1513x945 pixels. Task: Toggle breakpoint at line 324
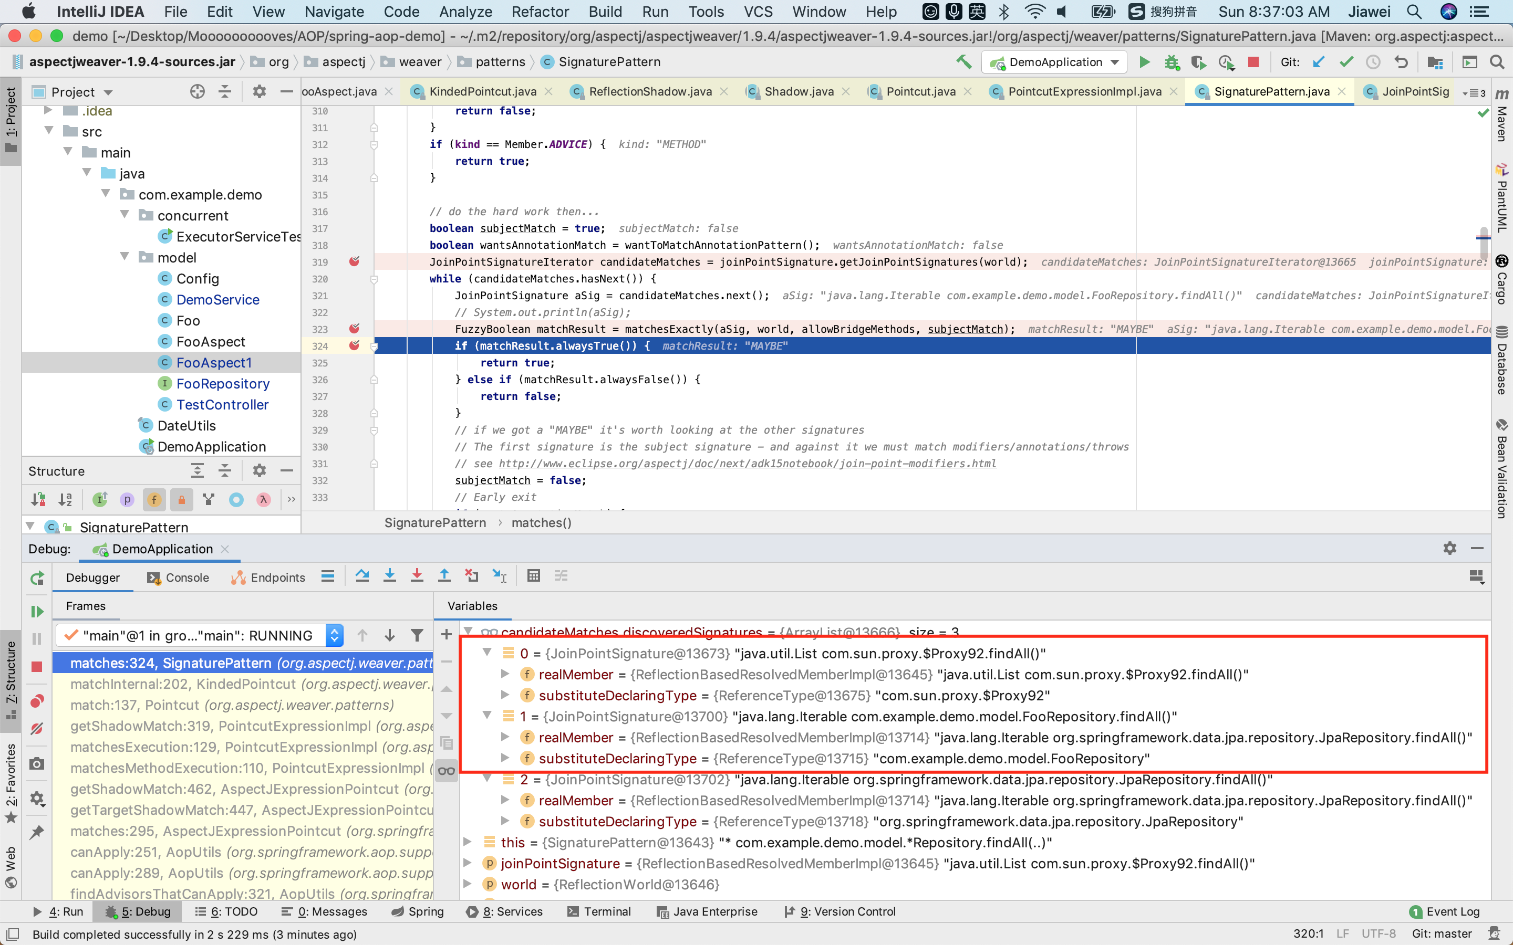click(355, 345)
